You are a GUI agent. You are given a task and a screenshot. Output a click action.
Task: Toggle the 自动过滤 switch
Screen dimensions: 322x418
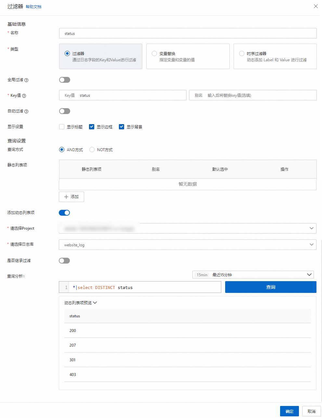coord(65,111)
